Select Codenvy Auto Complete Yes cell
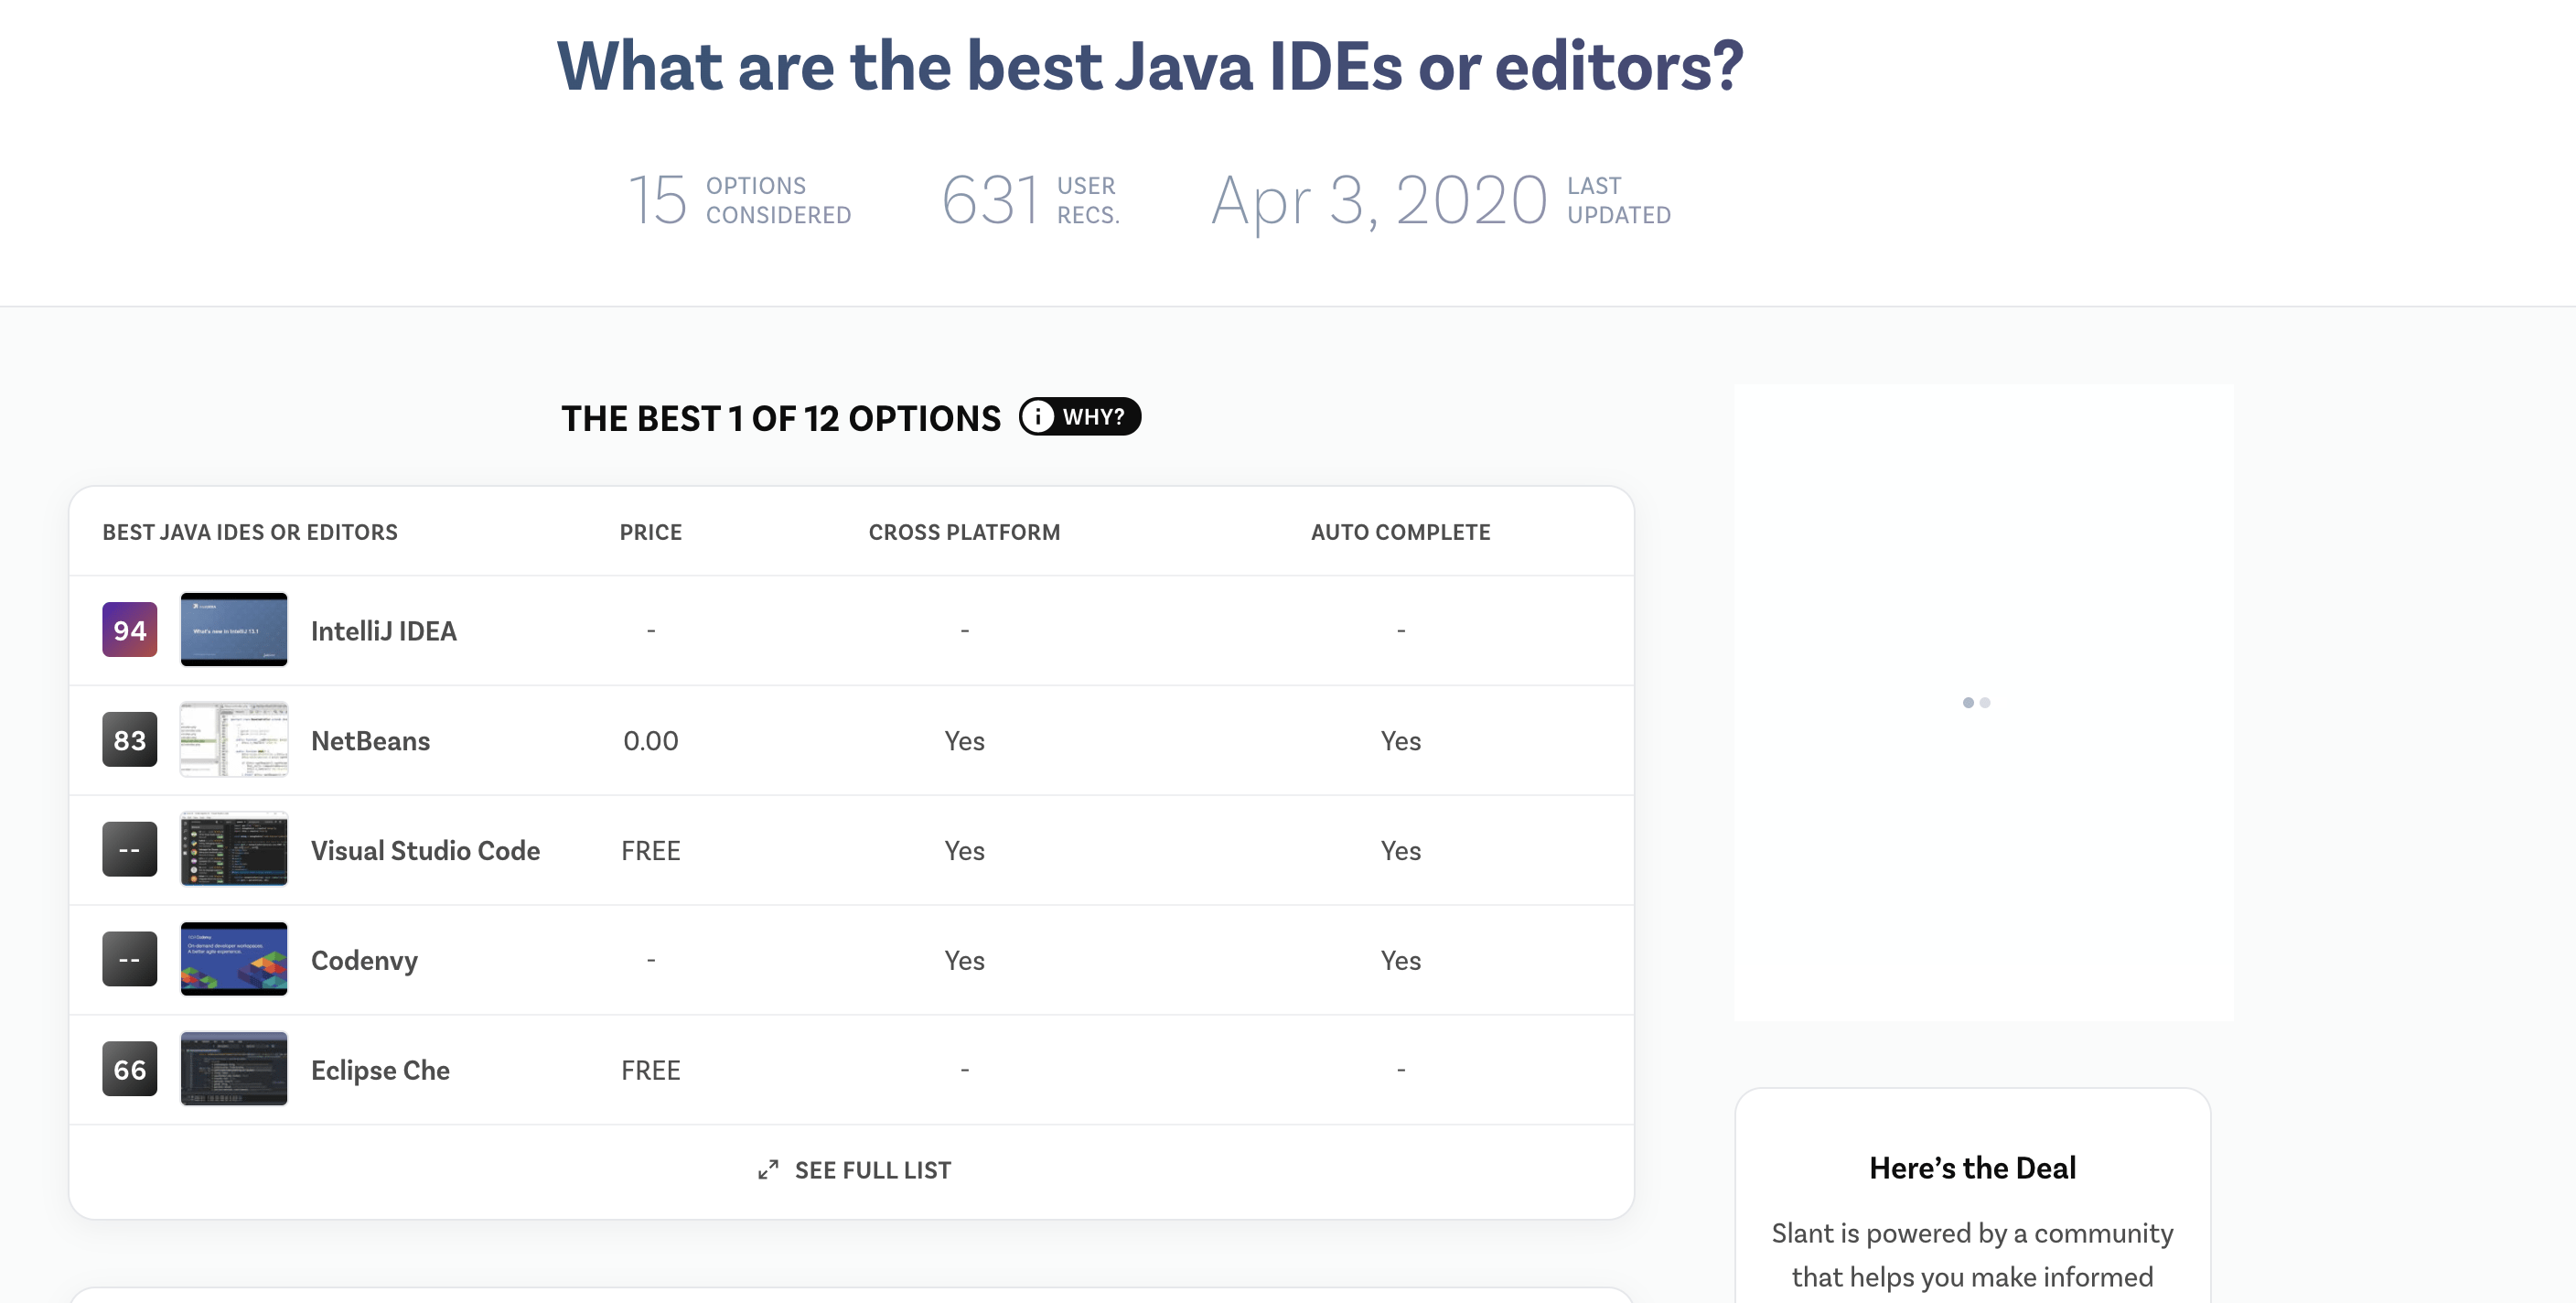Viewport: 2576px width, 1303px height. [x=1401, y=961]
